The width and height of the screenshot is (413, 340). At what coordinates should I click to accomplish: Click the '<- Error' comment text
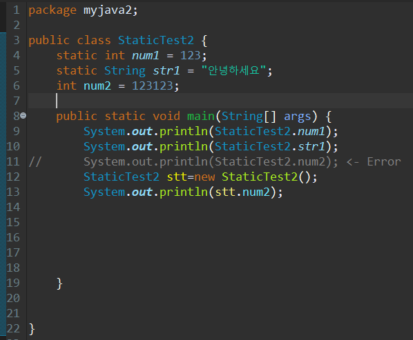[374, 162]
